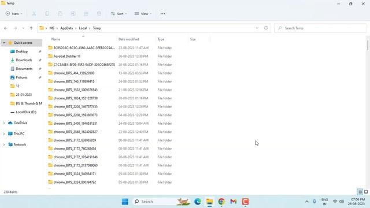Screen dimensions: 370x208
Task: Open the Sort dropdown
Action: tap(119, 14)
